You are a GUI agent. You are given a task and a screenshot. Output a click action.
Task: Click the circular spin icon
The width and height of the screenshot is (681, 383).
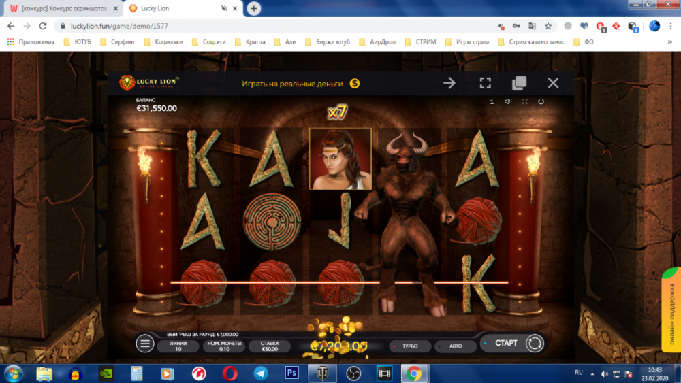[535, 344]
